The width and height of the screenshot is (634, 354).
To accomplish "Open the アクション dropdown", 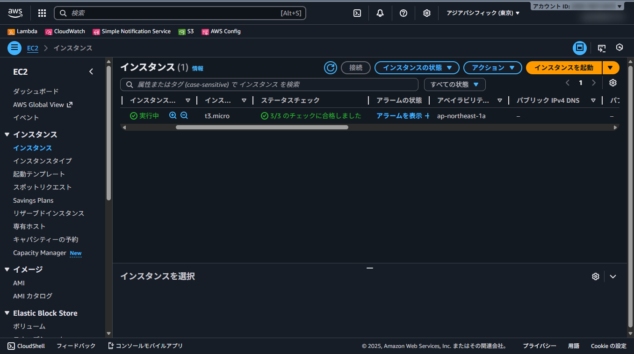I will tap(492, 68).
